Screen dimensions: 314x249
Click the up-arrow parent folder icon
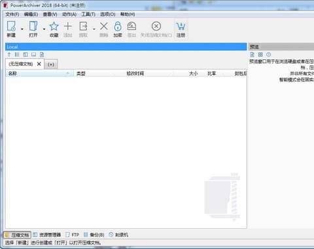pos(9,55)
